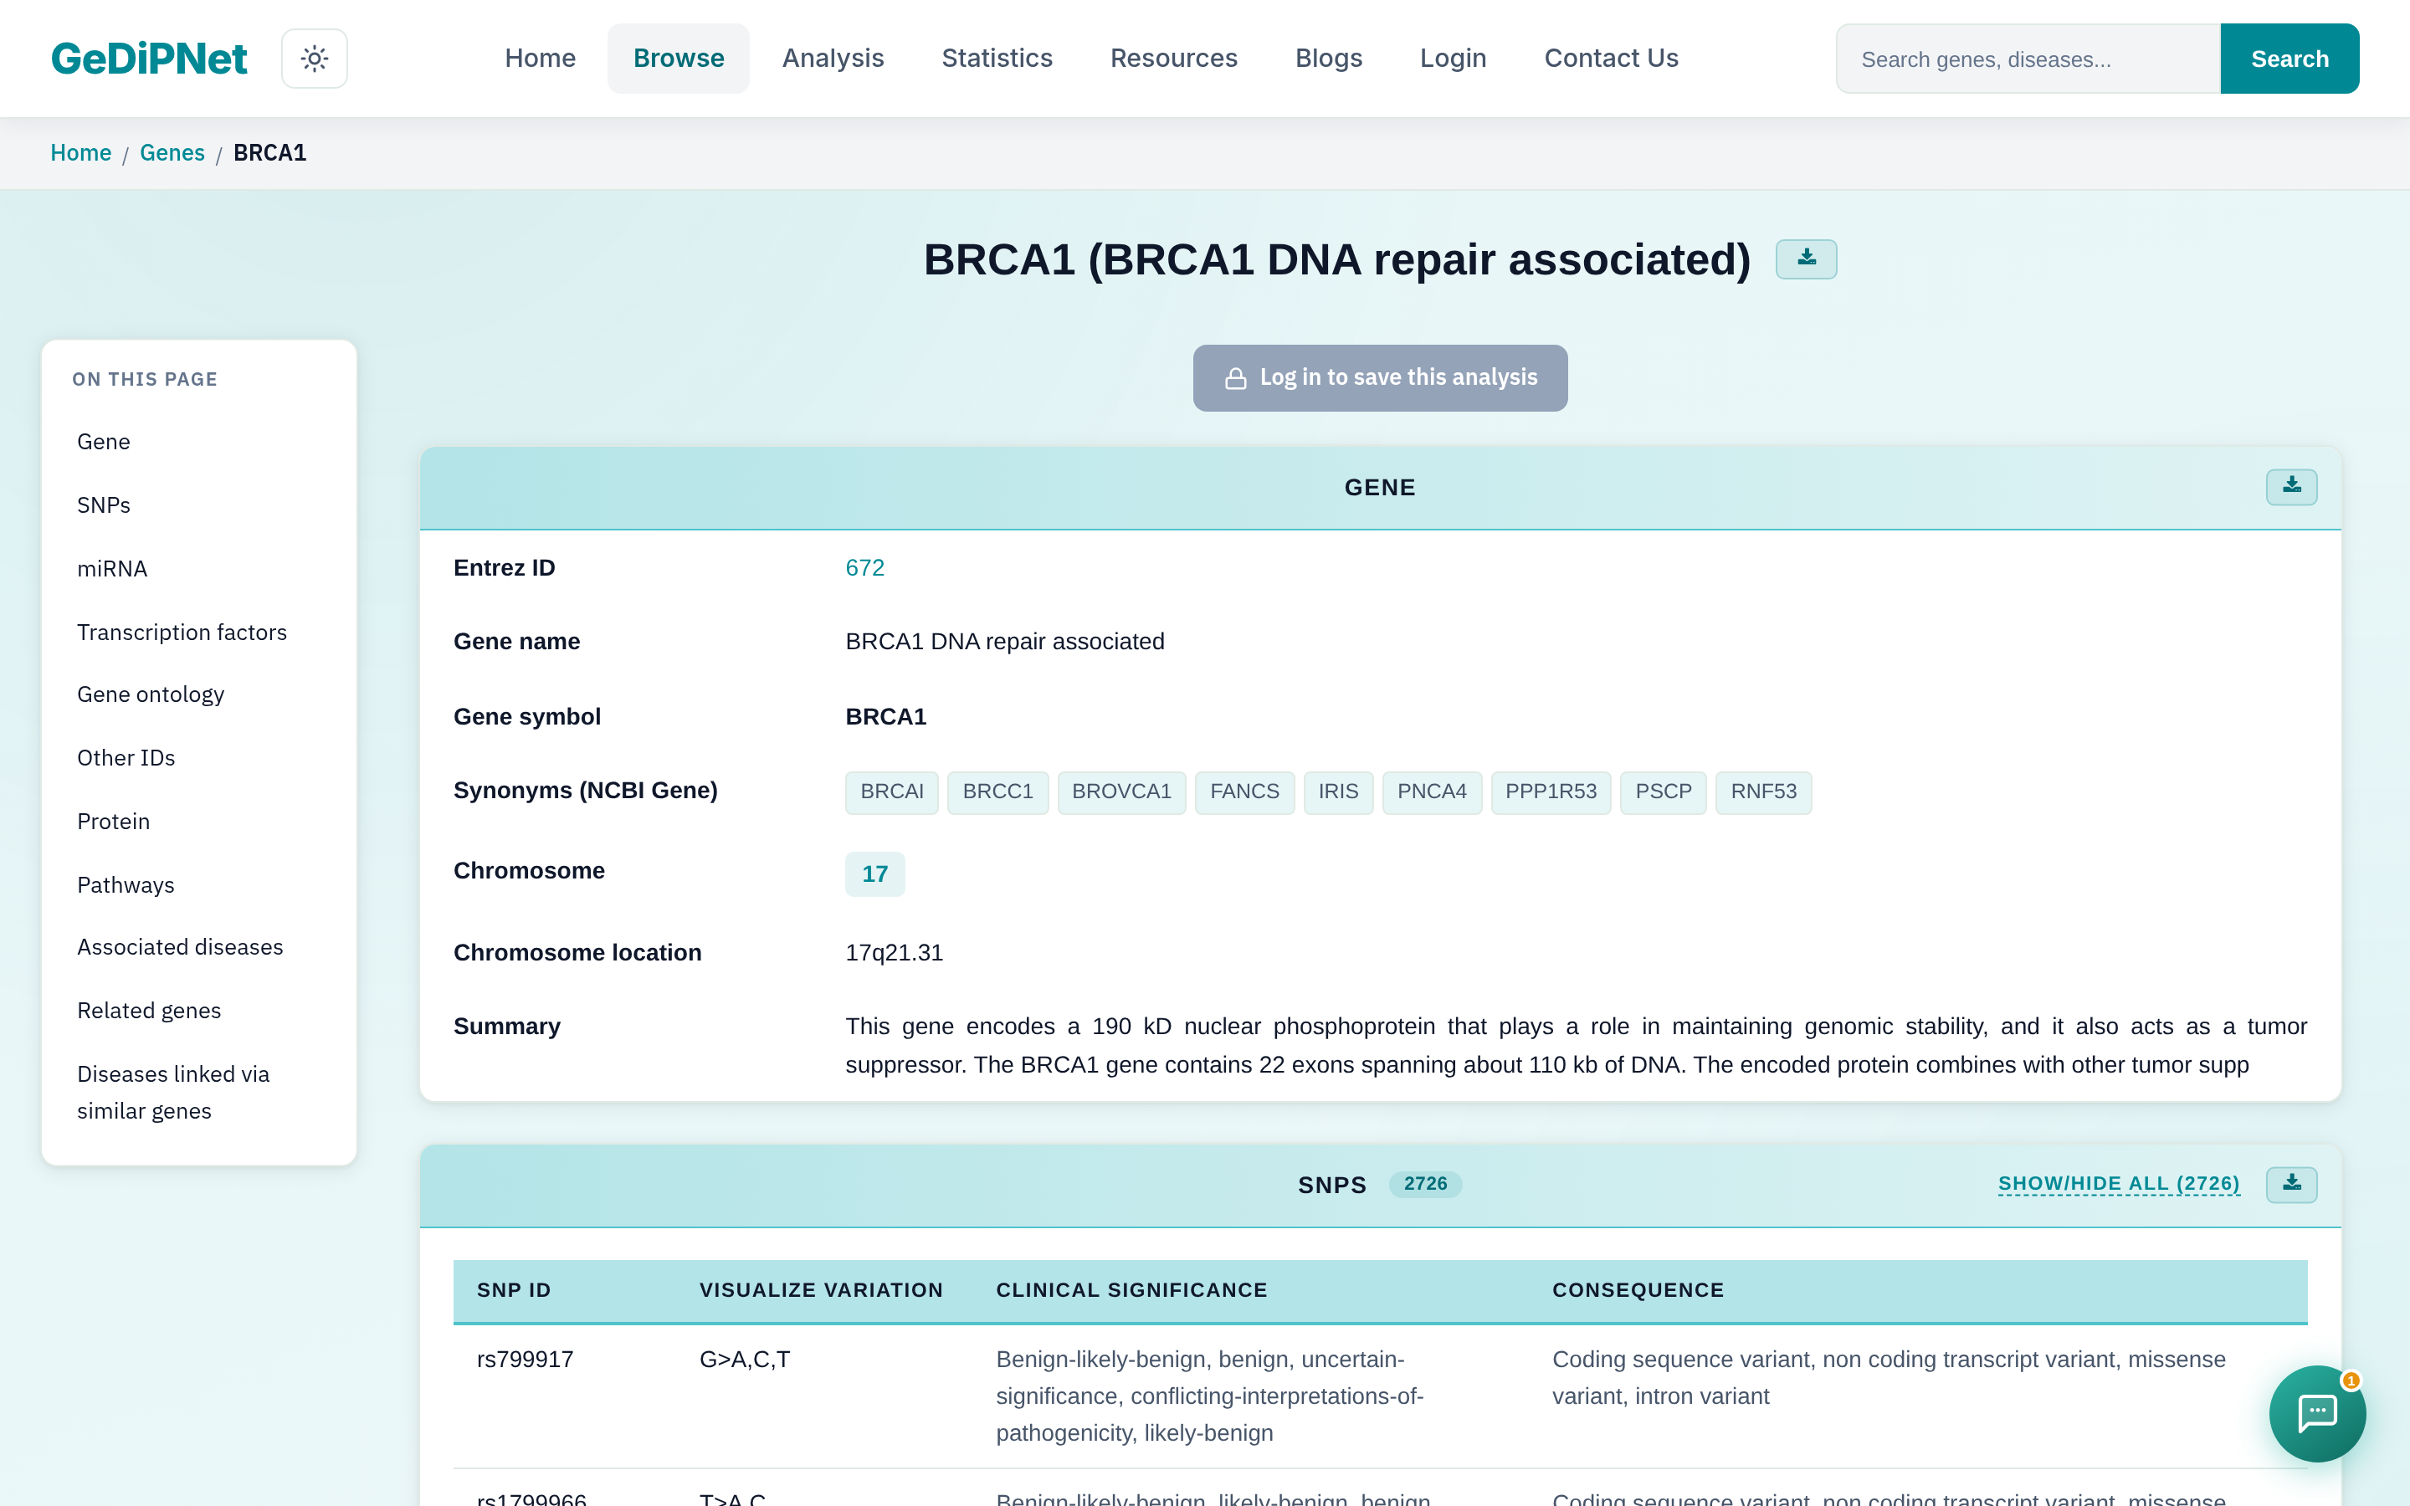Click the GeDiPNet logo

click(148, 59)
